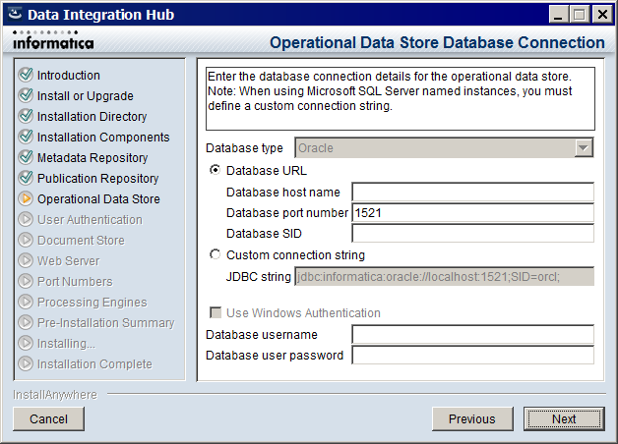Open the Database type dropdown arrow
Viewport: 618px width, 444px height.
pyautogui.click(x=584, y=148)
